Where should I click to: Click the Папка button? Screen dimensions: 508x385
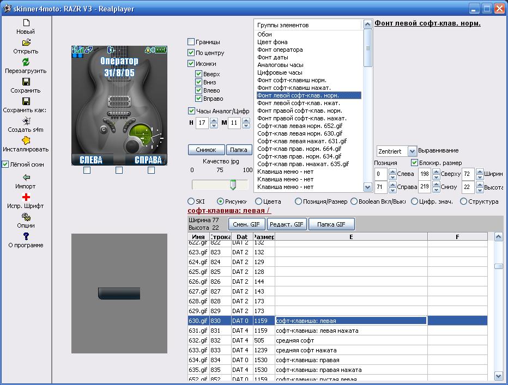pos(239,150)
